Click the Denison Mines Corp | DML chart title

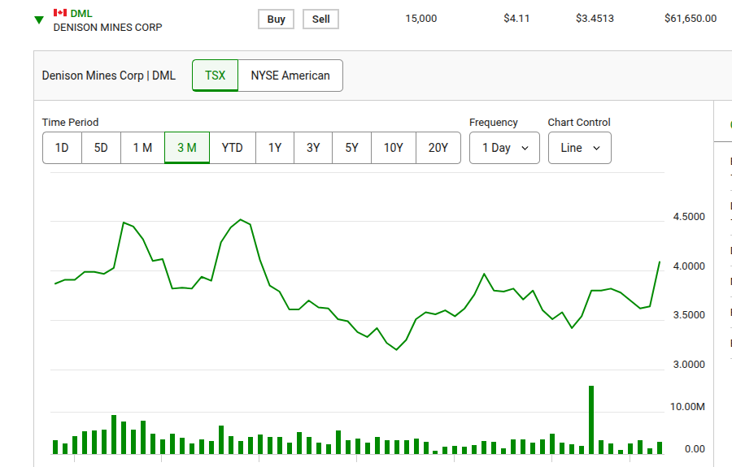pos(109,76)
